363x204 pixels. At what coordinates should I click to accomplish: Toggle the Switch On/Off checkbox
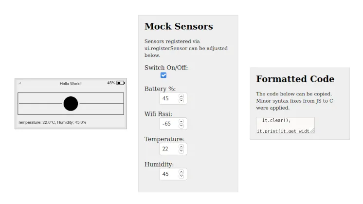(x=163, y=75)
